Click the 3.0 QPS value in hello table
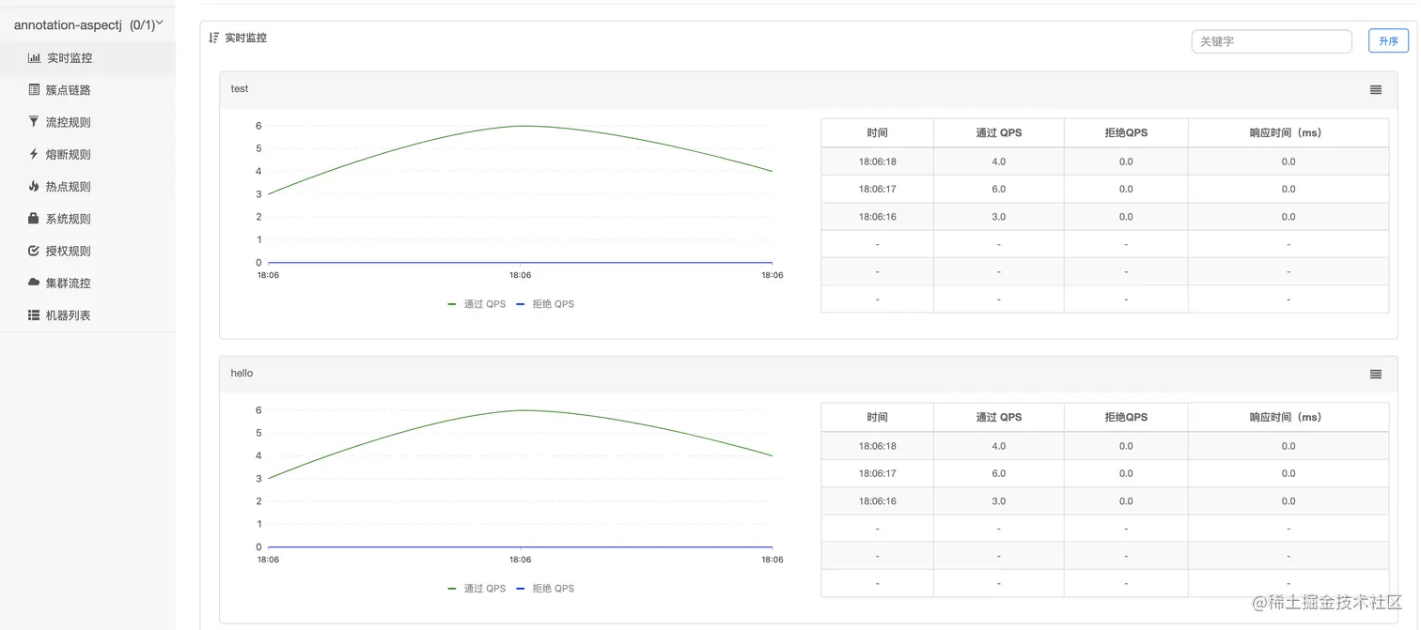The width and height of the screenshot is (1421, 630). pyautogui.click(x=998, y=501)
